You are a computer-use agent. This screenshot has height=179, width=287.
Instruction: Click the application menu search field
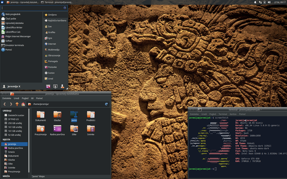coord(34,8)
